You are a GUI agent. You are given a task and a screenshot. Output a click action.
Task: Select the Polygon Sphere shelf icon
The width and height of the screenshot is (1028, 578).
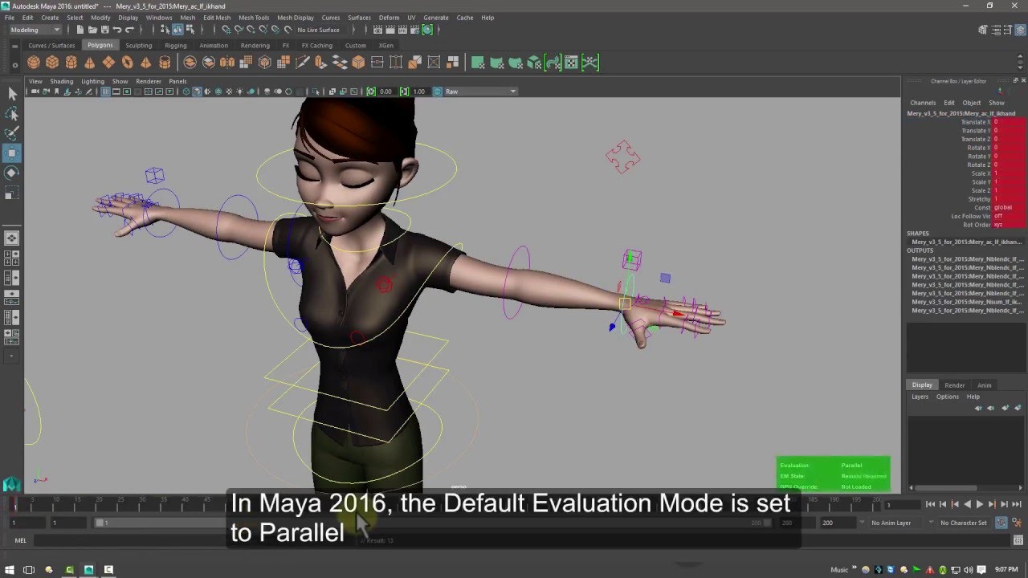[x=34, y=63]
